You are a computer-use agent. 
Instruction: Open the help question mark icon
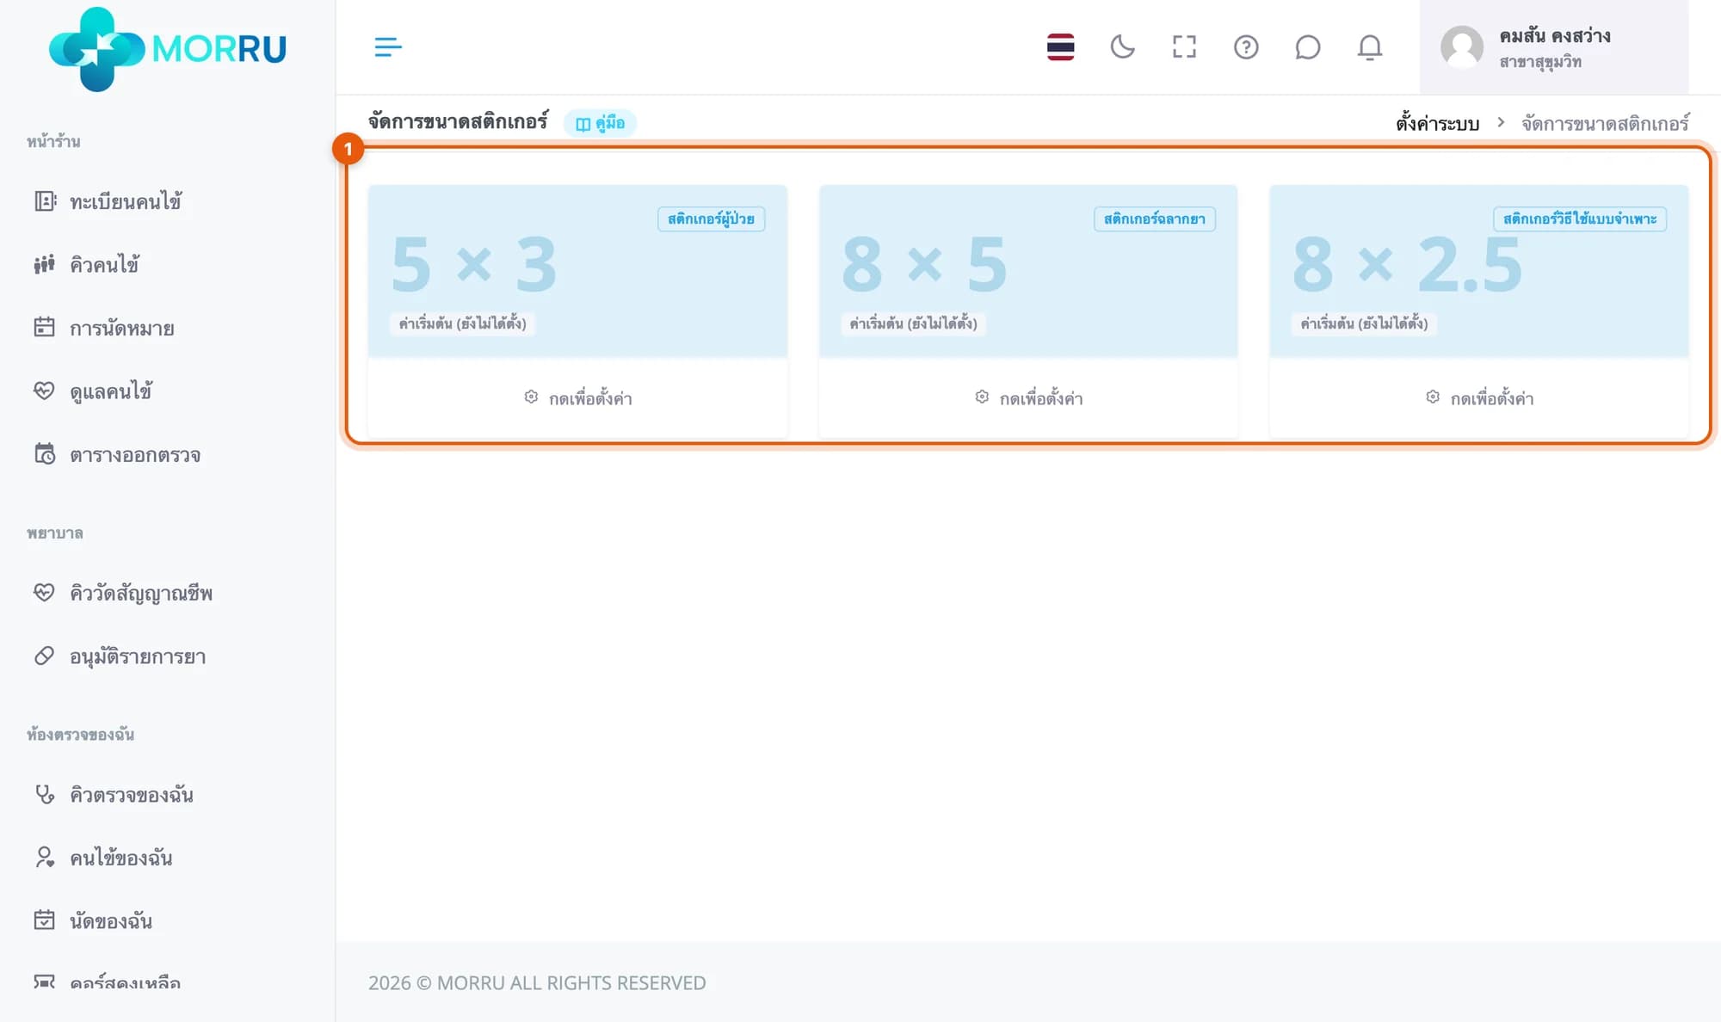coord(1246,46)
